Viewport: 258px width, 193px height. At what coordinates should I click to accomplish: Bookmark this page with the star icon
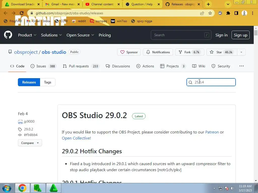(210, 13)
